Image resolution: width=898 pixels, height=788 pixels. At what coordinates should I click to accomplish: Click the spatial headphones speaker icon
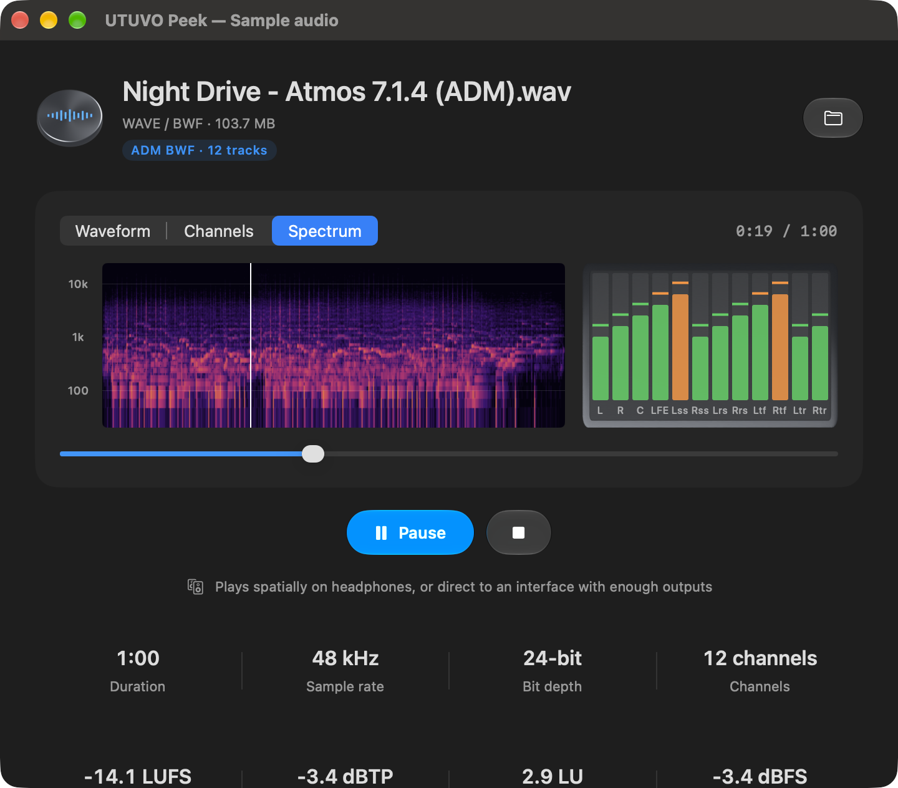click(196, 587)
